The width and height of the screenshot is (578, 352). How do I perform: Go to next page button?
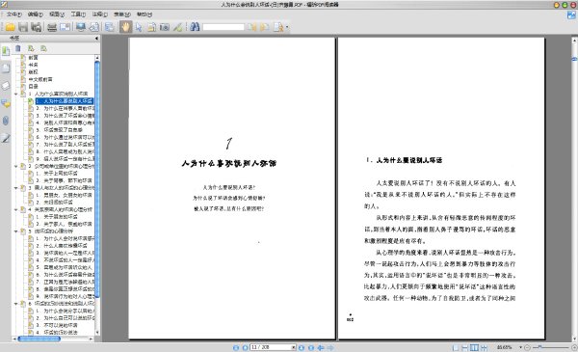[x=302, y=347]
